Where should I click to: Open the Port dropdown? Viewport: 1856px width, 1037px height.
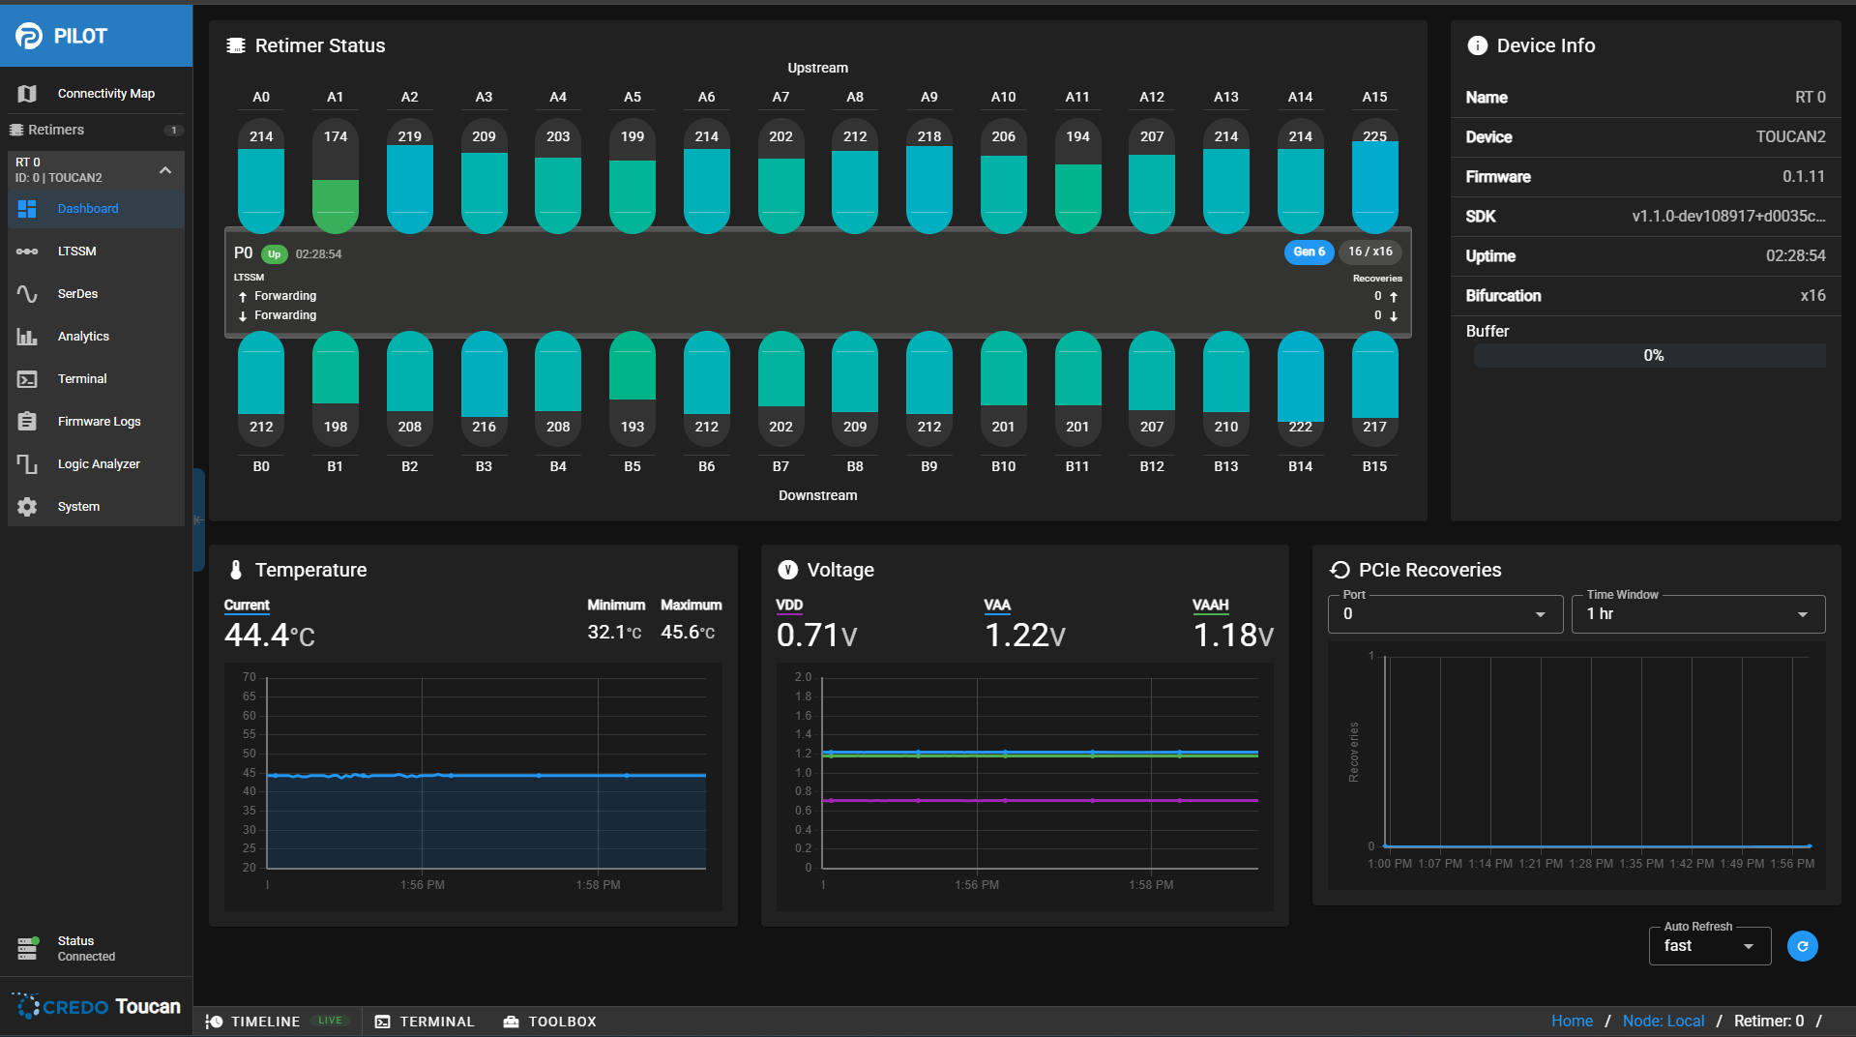coord(1445,614)
